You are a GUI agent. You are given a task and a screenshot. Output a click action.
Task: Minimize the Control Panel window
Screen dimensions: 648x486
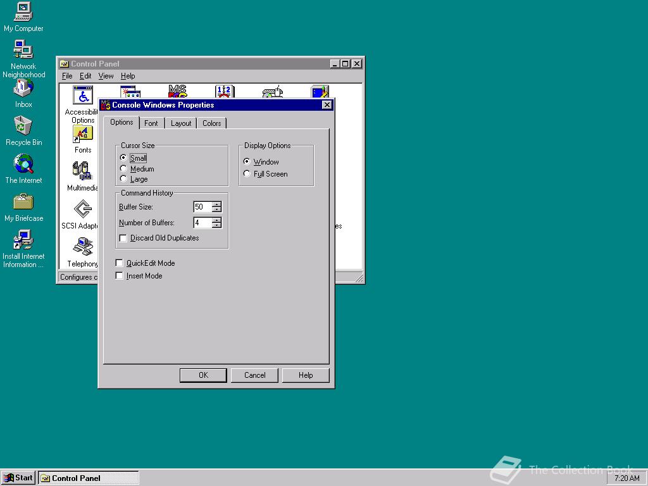coord(335,64)
